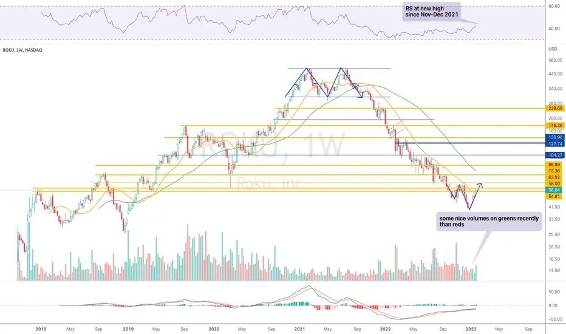Click the 2022 label on time axis
566x334 pixels.
click(386, 329)
